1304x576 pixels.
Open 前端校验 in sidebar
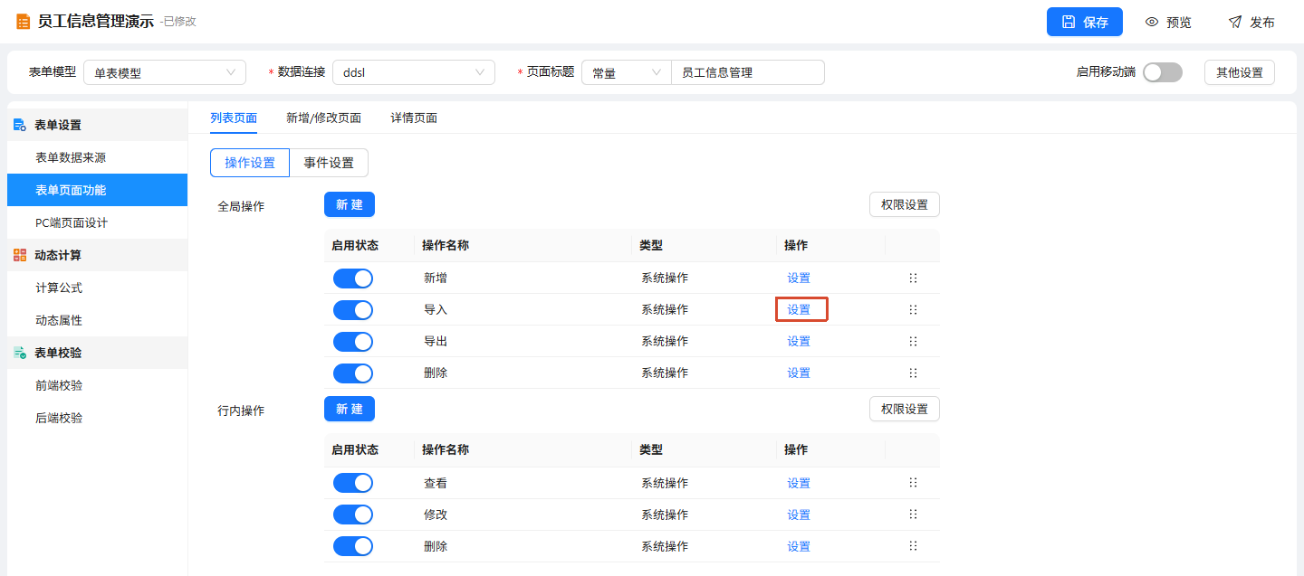98,385
